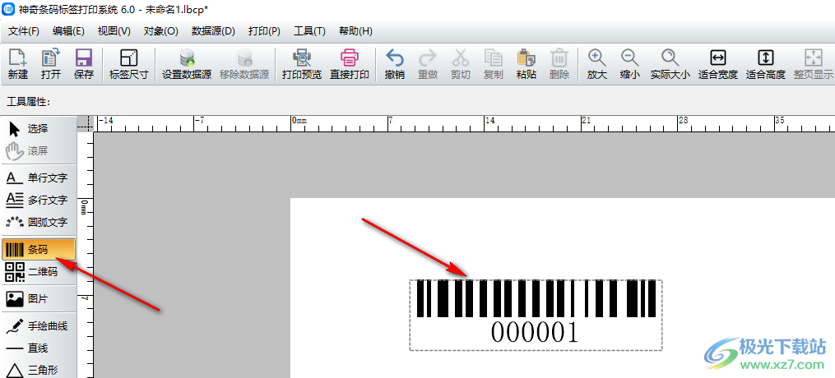This screenshot has height=378, width=835.
Task: Select the 条码 barcode tool
Action: (x=39, y=249)
